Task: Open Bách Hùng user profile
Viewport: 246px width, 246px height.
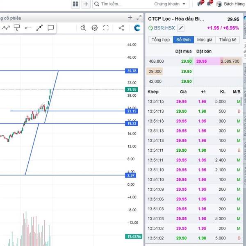Action: click(x=230, y=4)
